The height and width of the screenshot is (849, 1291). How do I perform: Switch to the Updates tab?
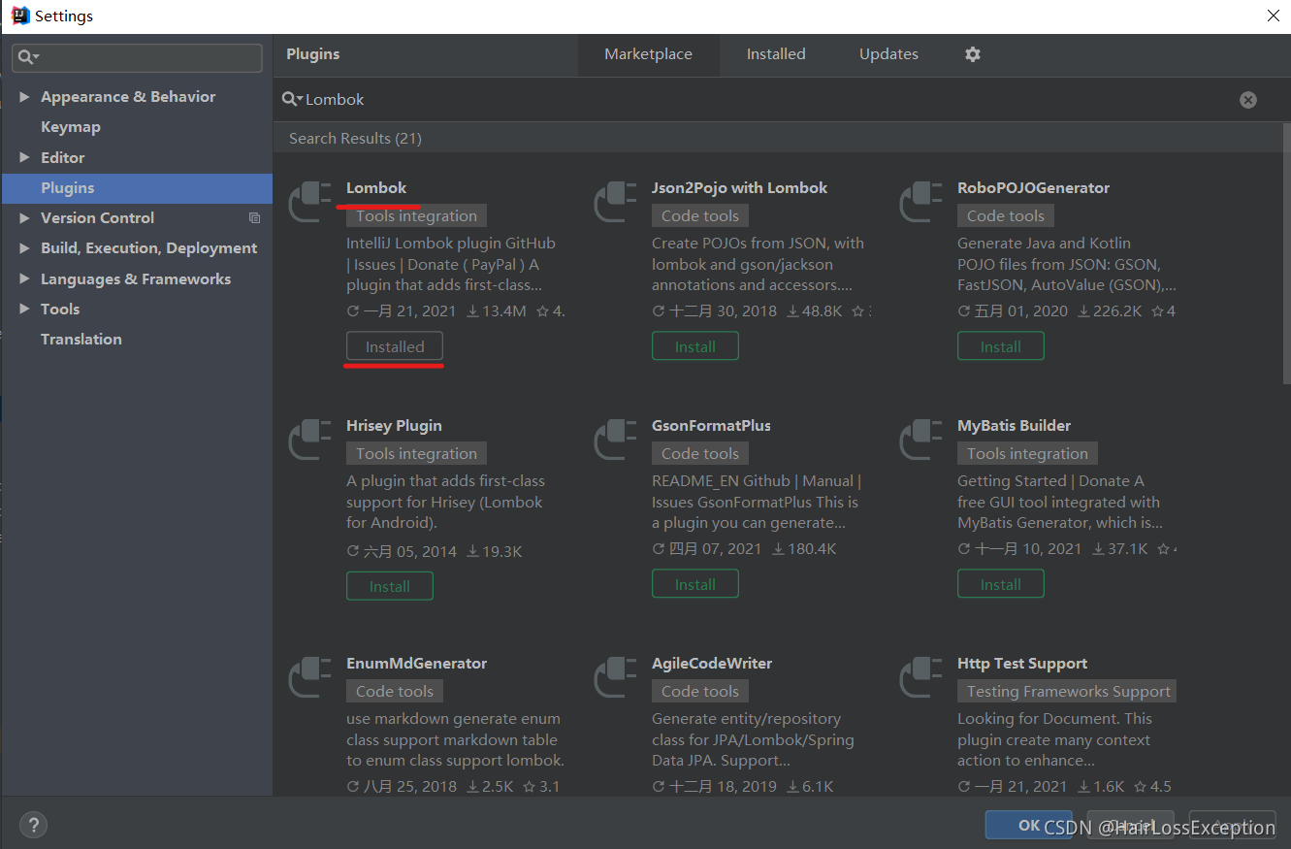pos(888,54)
